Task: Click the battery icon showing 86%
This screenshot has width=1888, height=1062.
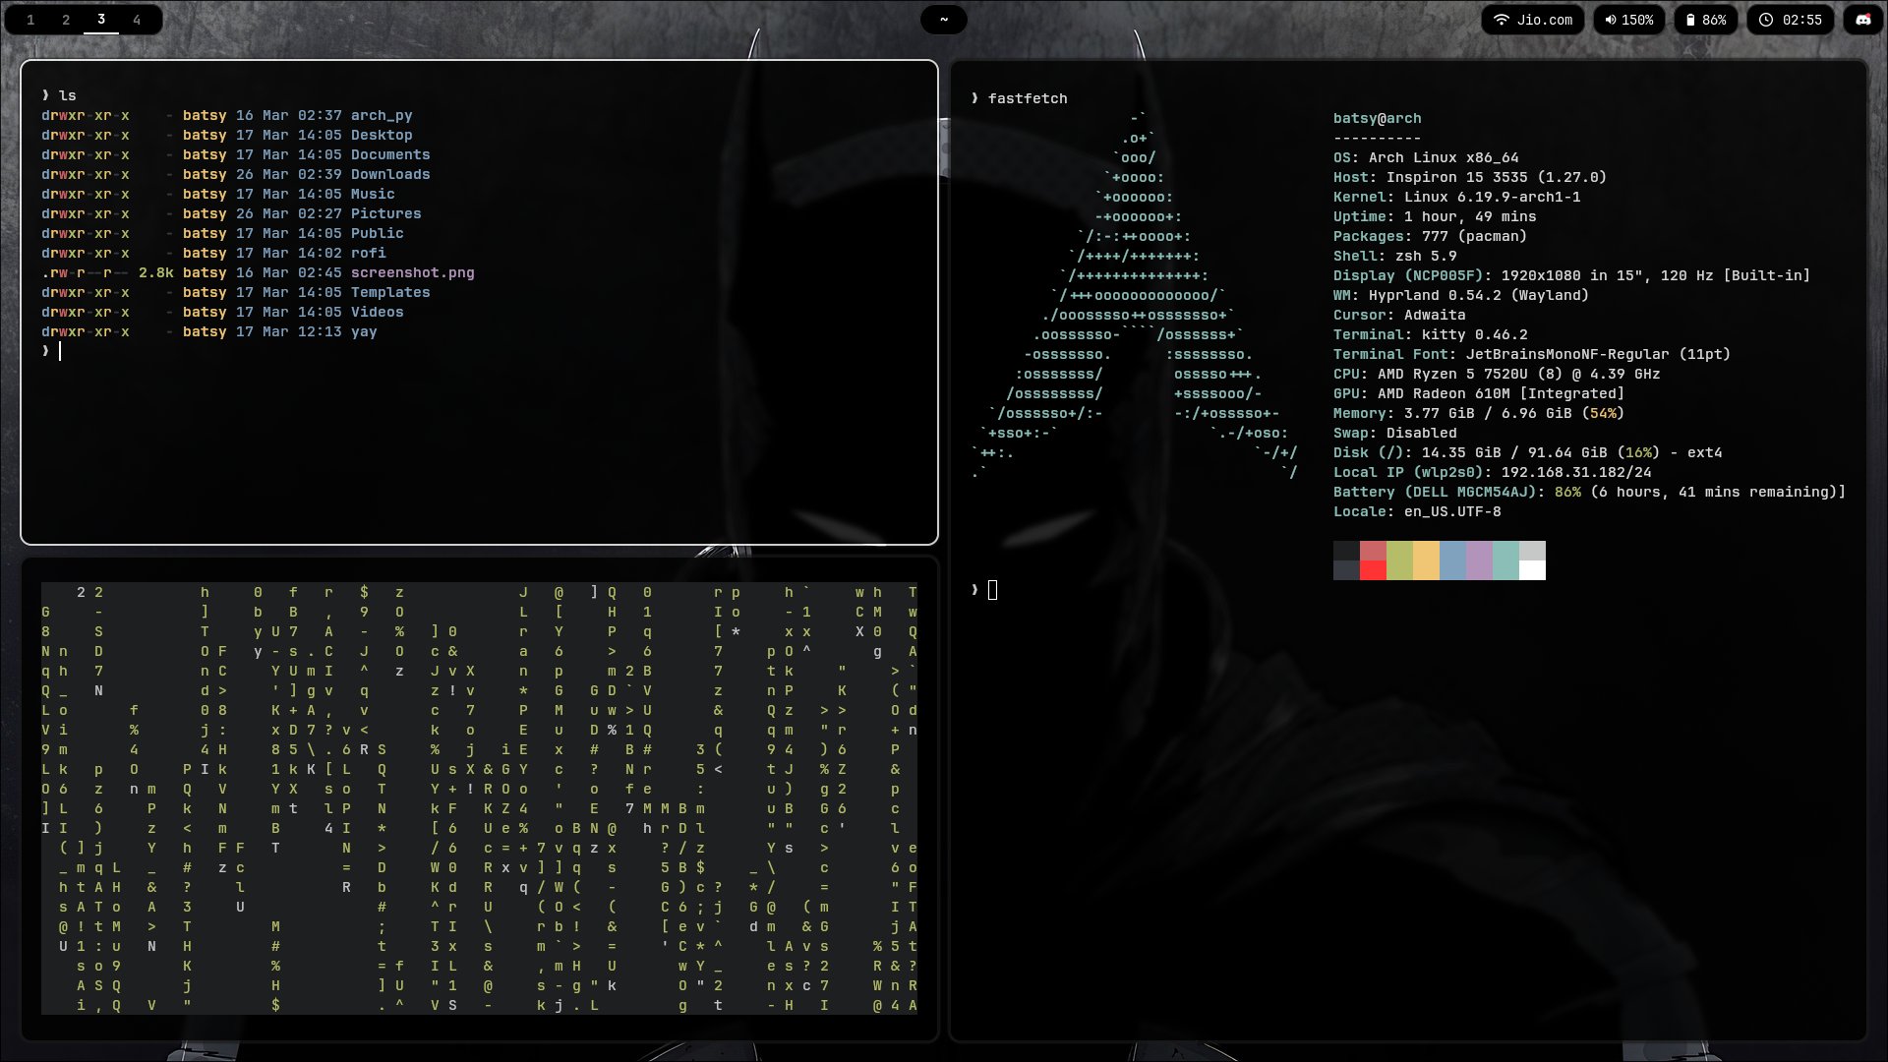Action: click(x=1690, y=20)
